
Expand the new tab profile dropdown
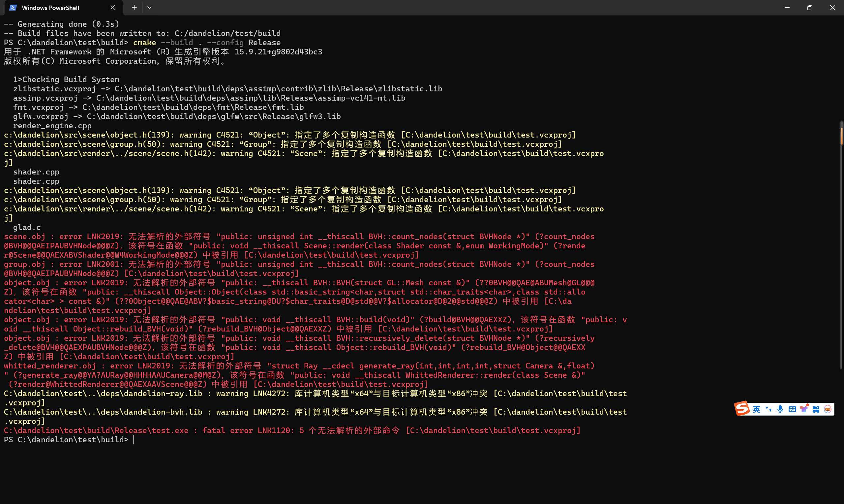click(x=149, y=8)
